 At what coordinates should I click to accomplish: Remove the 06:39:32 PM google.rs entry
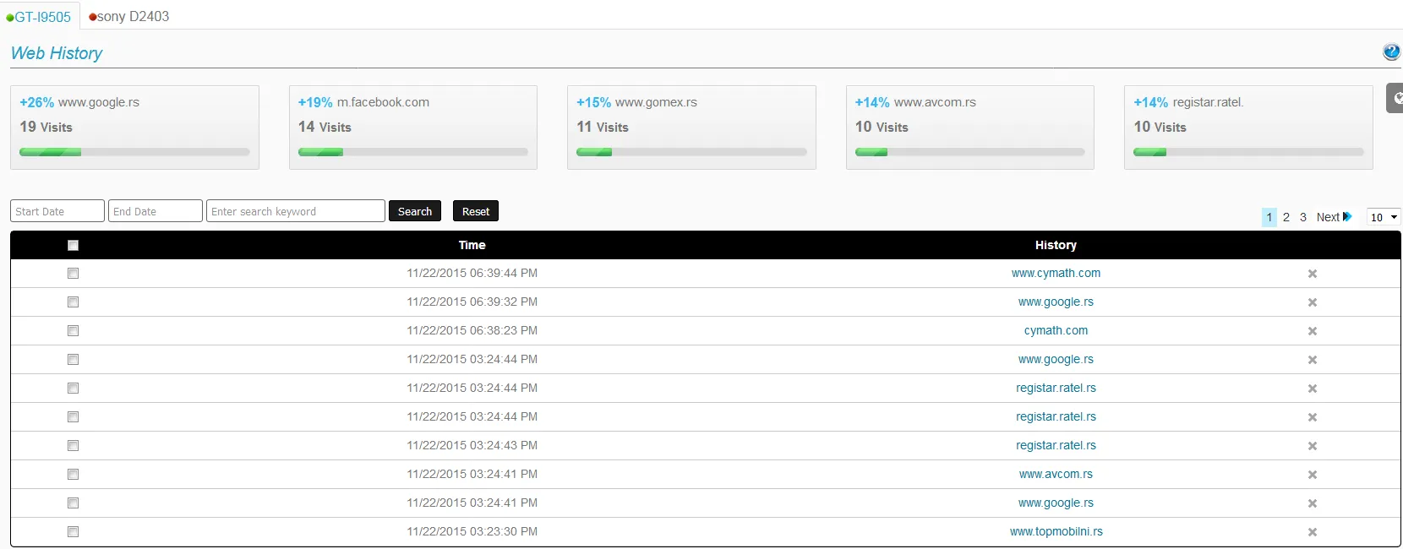1313,302
